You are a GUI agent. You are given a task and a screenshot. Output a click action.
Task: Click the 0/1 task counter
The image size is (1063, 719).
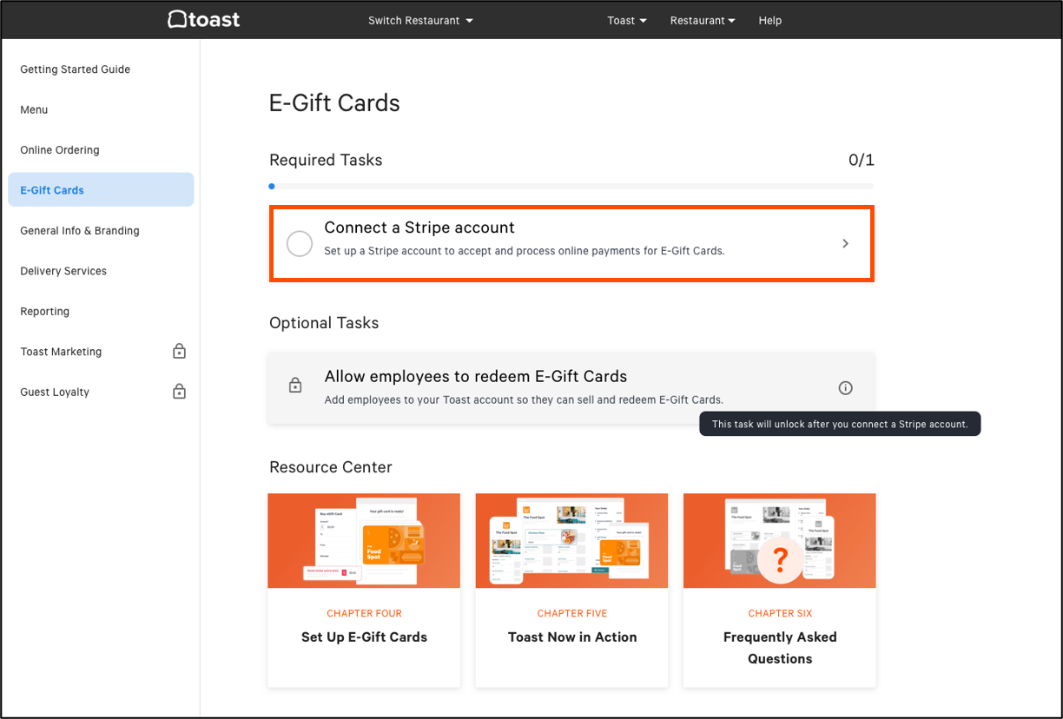861,160
